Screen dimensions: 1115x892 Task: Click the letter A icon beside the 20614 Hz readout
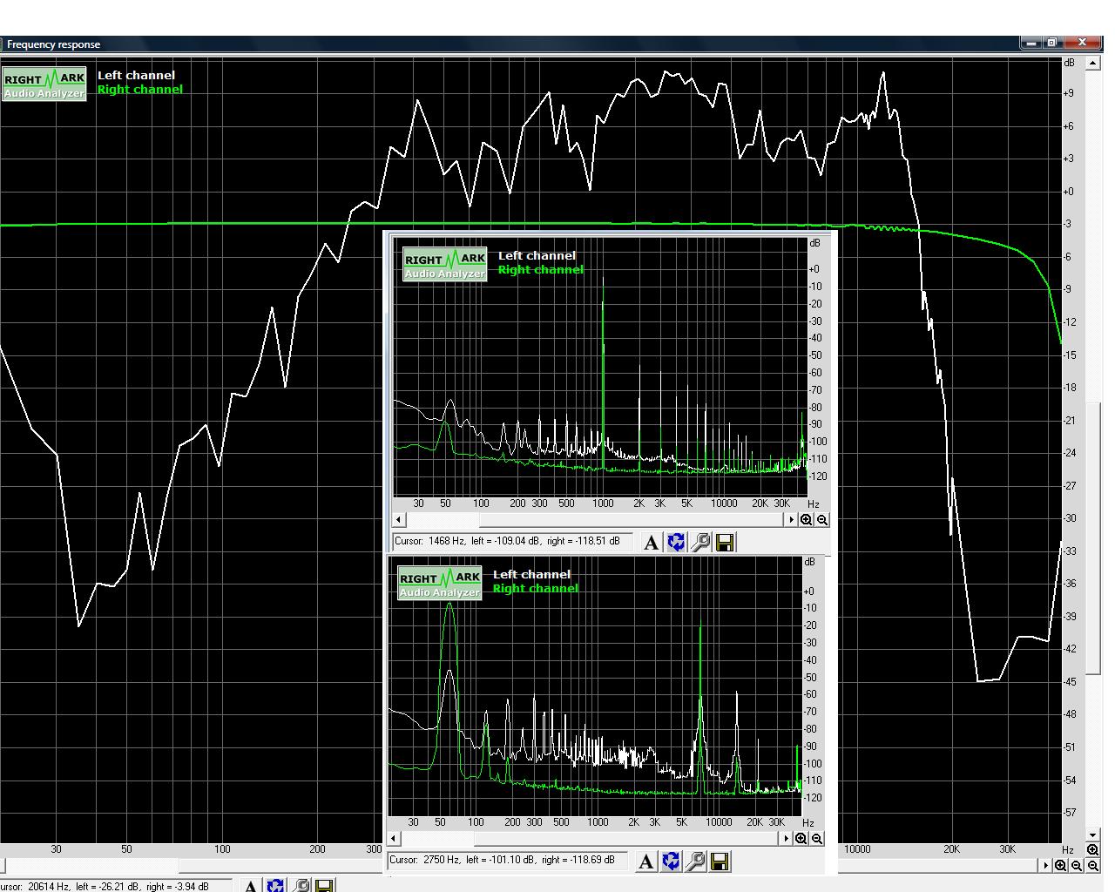click(251, 886)
